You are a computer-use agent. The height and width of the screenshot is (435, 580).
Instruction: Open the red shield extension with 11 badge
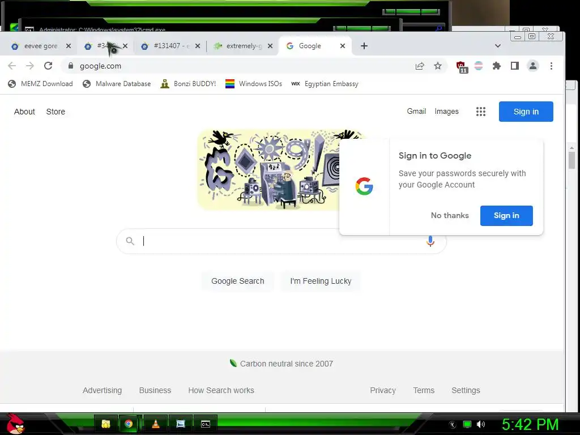point(461,67)
